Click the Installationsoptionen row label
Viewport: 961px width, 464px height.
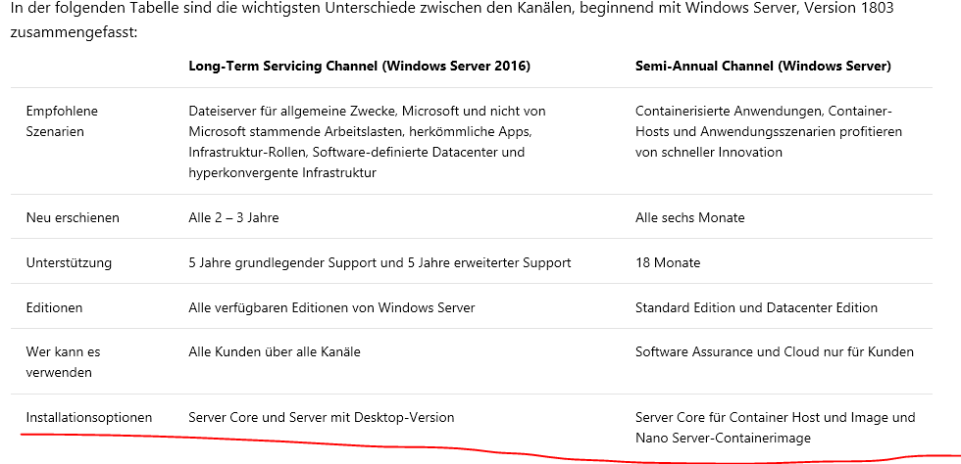tap(88, 417)
